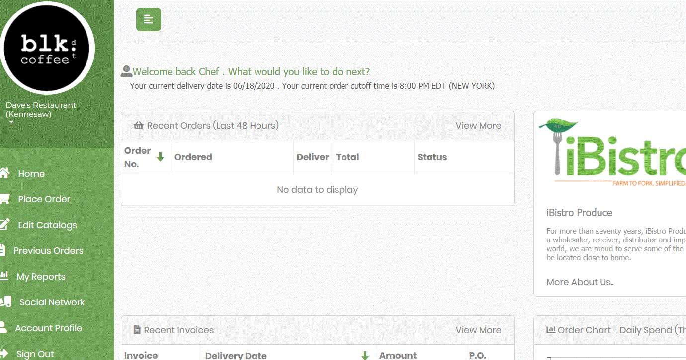Viewport: 686px width, 360px height.
Task: Open Social Network menu item
Action: coord(52,302)
